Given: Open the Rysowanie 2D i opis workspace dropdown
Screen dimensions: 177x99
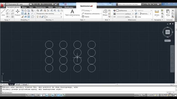Looking at the screenshot, I should click(x=17, y=4).
